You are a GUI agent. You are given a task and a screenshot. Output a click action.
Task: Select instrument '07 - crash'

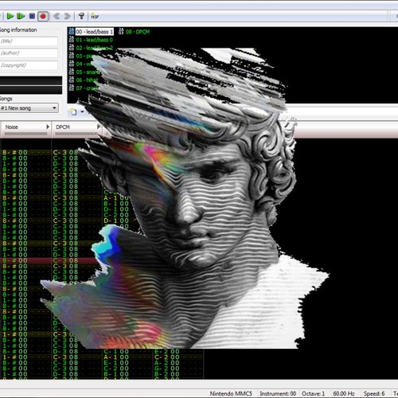click(87, 88)
